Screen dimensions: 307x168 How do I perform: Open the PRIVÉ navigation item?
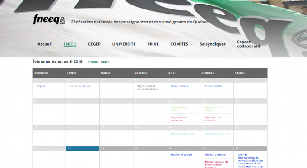point(153,44)
